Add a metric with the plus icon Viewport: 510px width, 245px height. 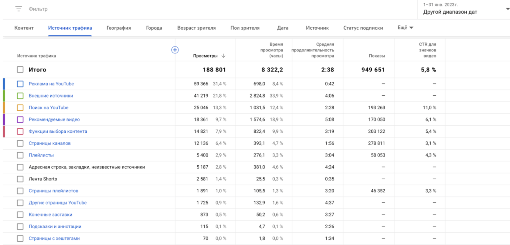175,50
